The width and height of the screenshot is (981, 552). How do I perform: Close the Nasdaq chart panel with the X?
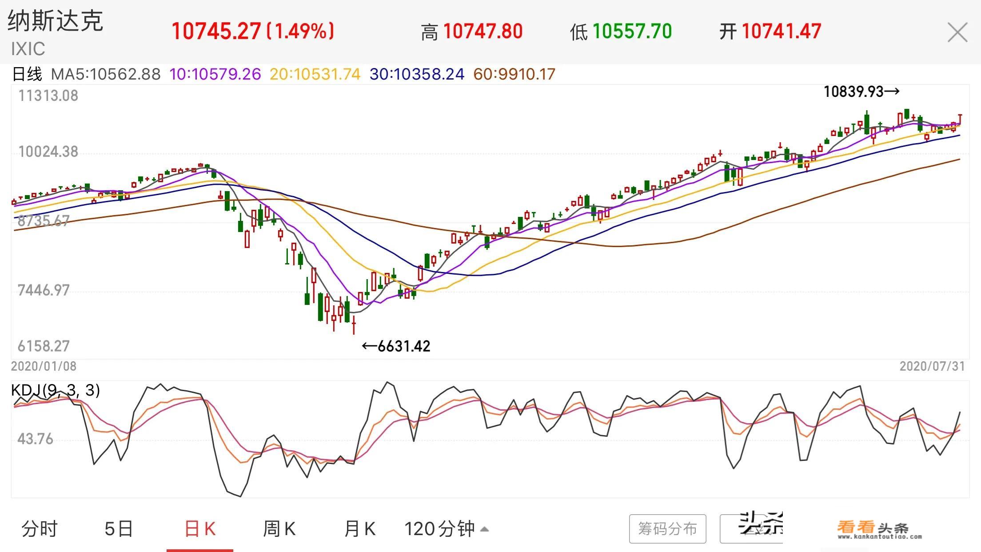(957, 32)
